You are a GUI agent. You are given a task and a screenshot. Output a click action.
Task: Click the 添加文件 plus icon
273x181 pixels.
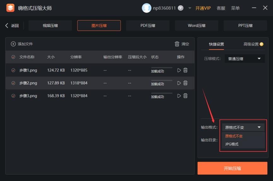coord(13,44)
